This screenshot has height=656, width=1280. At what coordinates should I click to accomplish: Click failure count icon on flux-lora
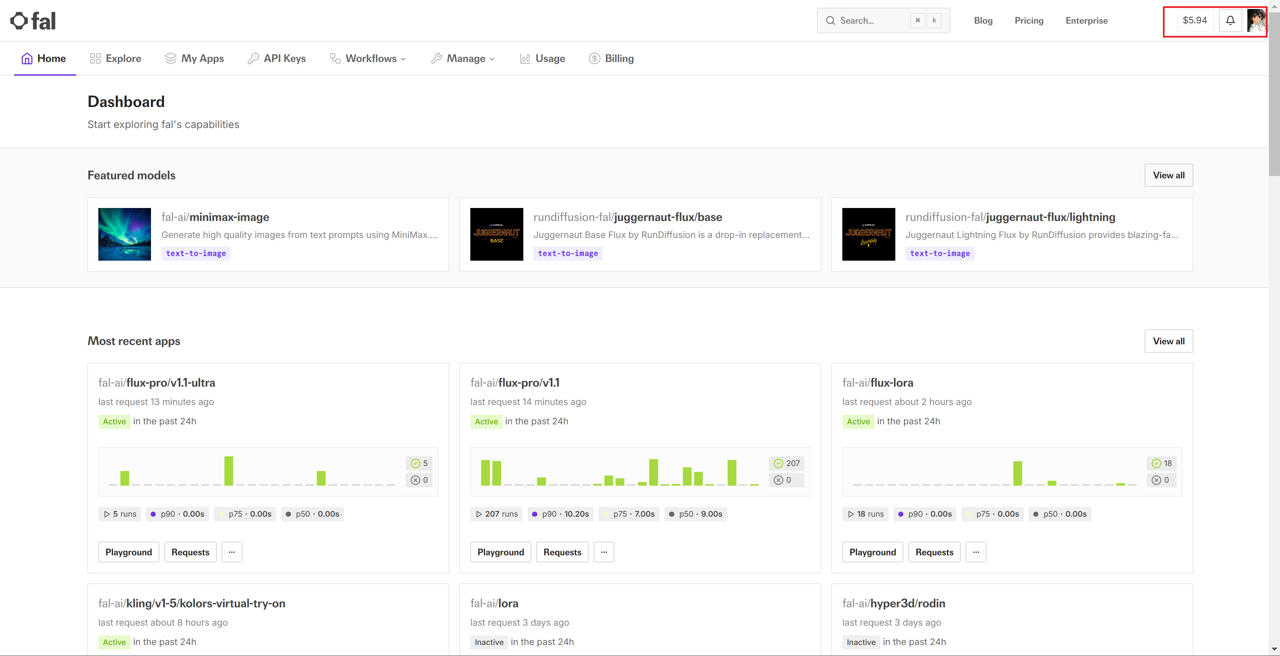(x=1156, y=480)
